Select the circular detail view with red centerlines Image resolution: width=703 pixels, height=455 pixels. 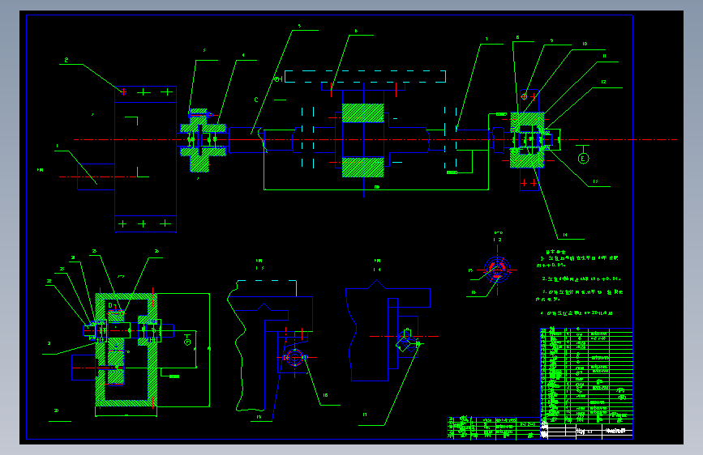click(x=497, y=270)
